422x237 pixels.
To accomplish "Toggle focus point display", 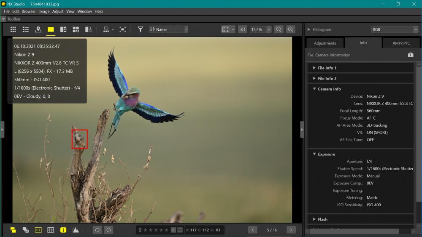I will click(x=38, y=230).
